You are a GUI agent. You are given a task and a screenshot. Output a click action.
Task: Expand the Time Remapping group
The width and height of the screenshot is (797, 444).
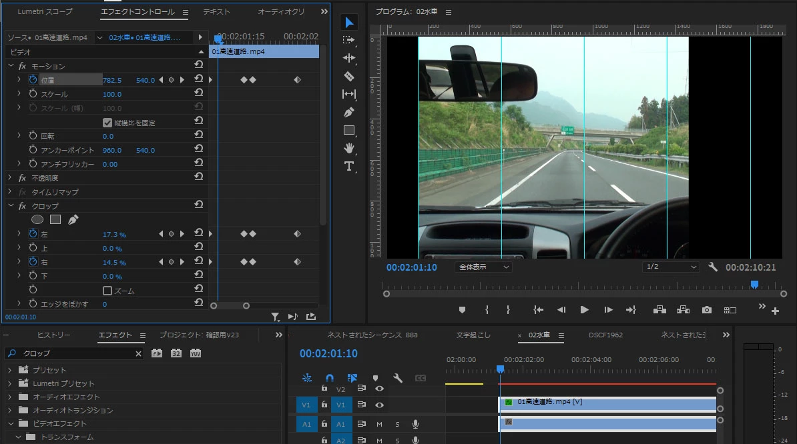pos(9,192)
